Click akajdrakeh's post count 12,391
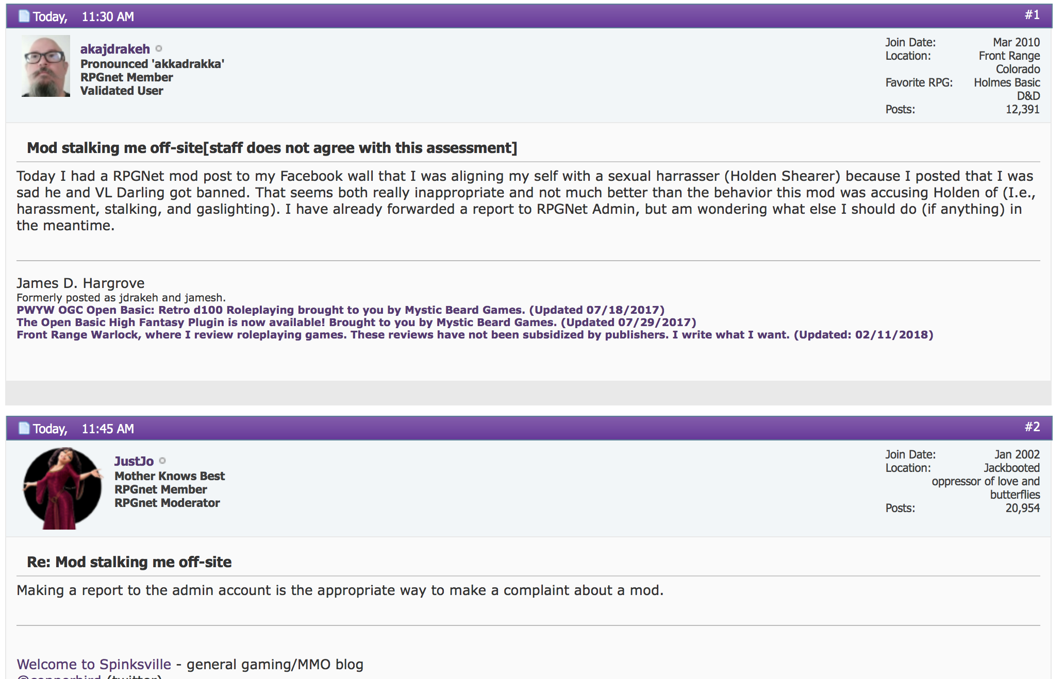The height and width of the screenshot is (679, 1064). click(x=1022, y=109)
